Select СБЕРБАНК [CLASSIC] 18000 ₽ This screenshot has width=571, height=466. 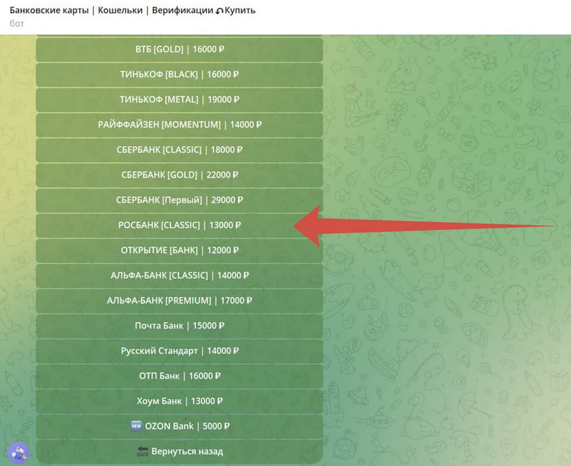pyautogui.click(x=179, y=150)
